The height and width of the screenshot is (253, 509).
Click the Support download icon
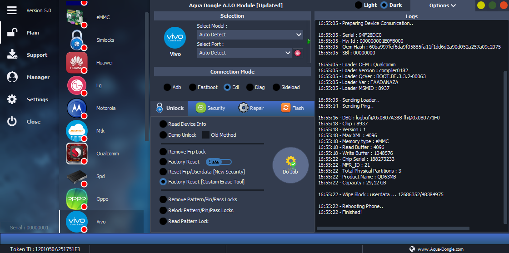(x=12, y=55)
